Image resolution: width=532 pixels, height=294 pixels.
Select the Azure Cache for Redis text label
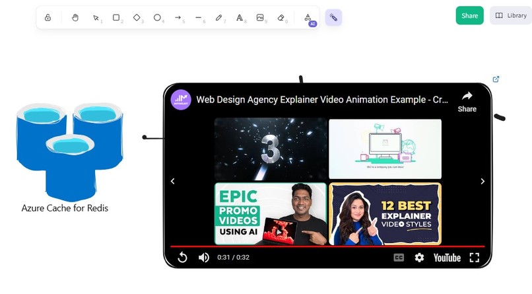(x=65, y=208)
